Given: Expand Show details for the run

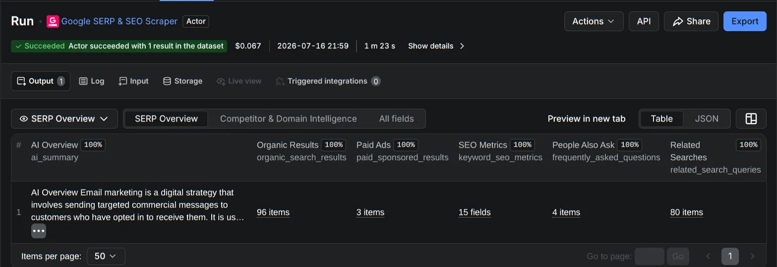Looking at the screenshot, I should [436, 46].
